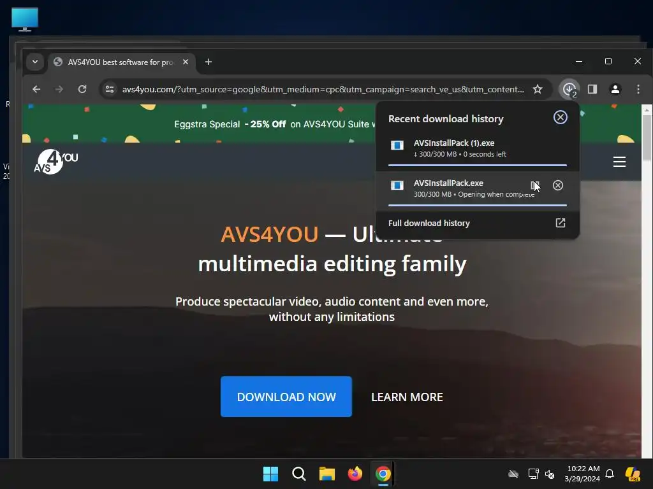Viewport: 653px width, 489px height.
Task: Click the AVS4YOU site logo
Action: 56,161
